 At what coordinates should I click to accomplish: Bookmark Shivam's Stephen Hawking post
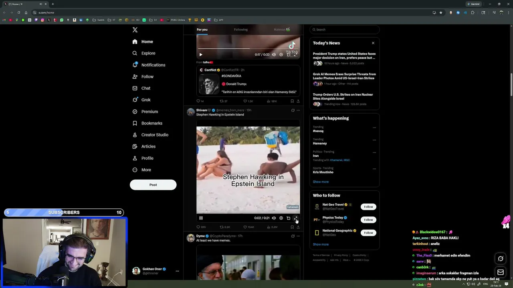pyautogui.click(x=292, y=227)
